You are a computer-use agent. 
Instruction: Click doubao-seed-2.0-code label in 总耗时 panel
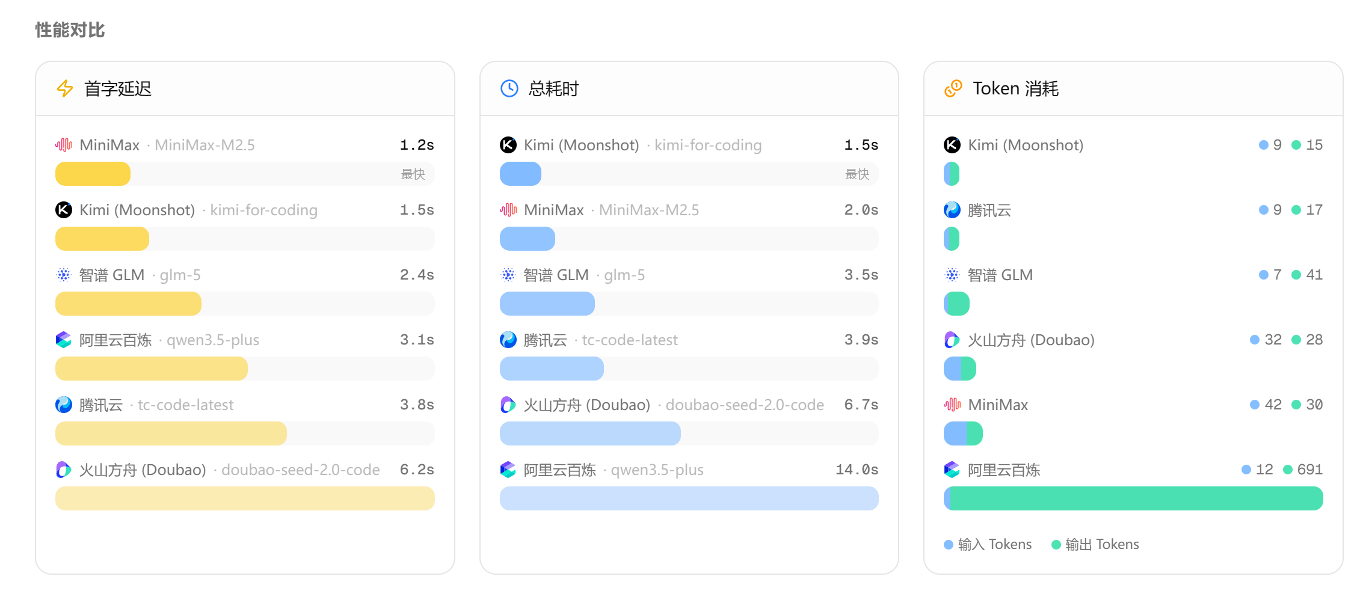[x=744, y=405]
